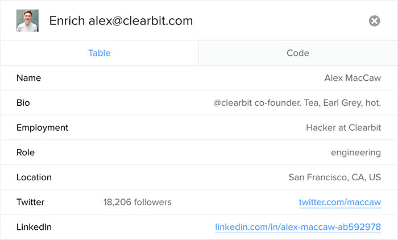Switch to the Code tab

298,53
